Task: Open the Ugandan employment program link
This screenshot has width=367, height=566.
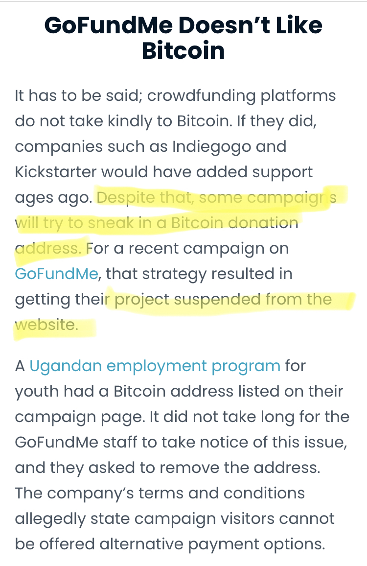Action: point(155,366)
